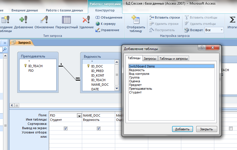Select Преподаватель in the tables list

[140, 89]
